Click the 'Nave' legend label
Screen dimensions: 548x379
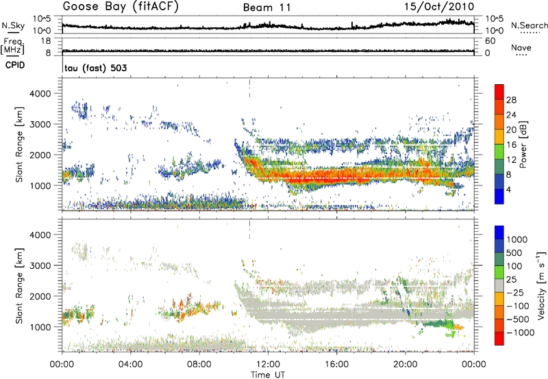521,47
